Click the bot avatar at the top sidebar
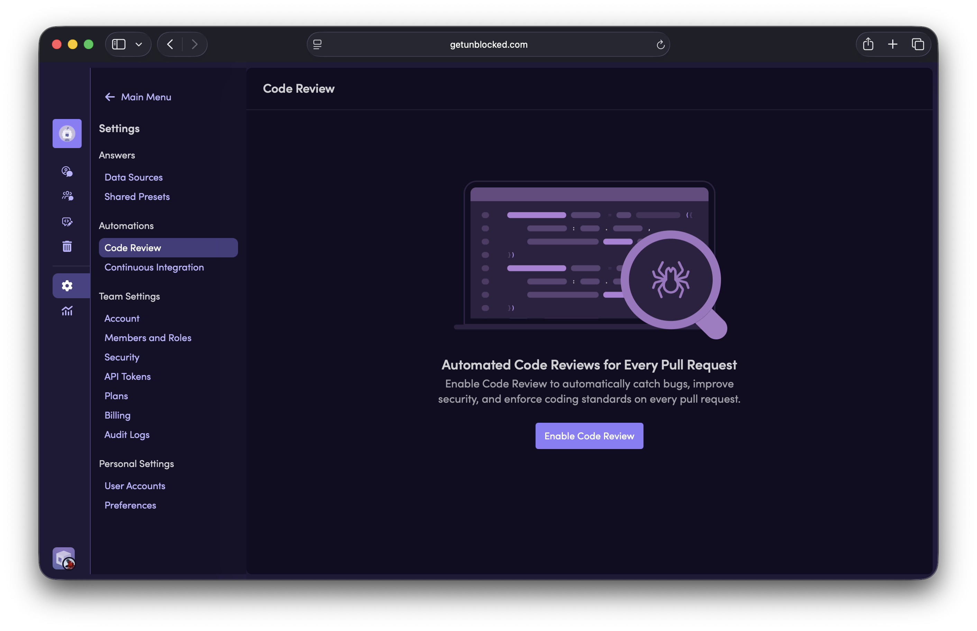 coord(67,133)
